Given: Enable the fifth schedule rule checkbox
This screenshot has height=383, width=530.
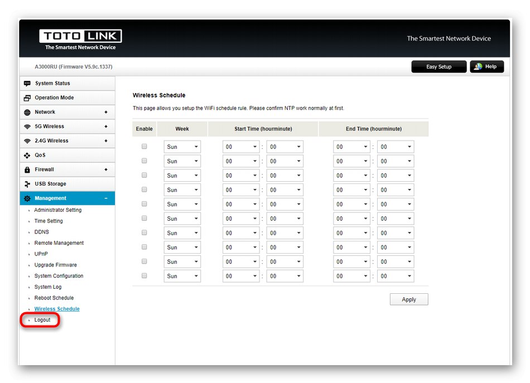Looking at the screenshot, I should click(x=144, y=203).
